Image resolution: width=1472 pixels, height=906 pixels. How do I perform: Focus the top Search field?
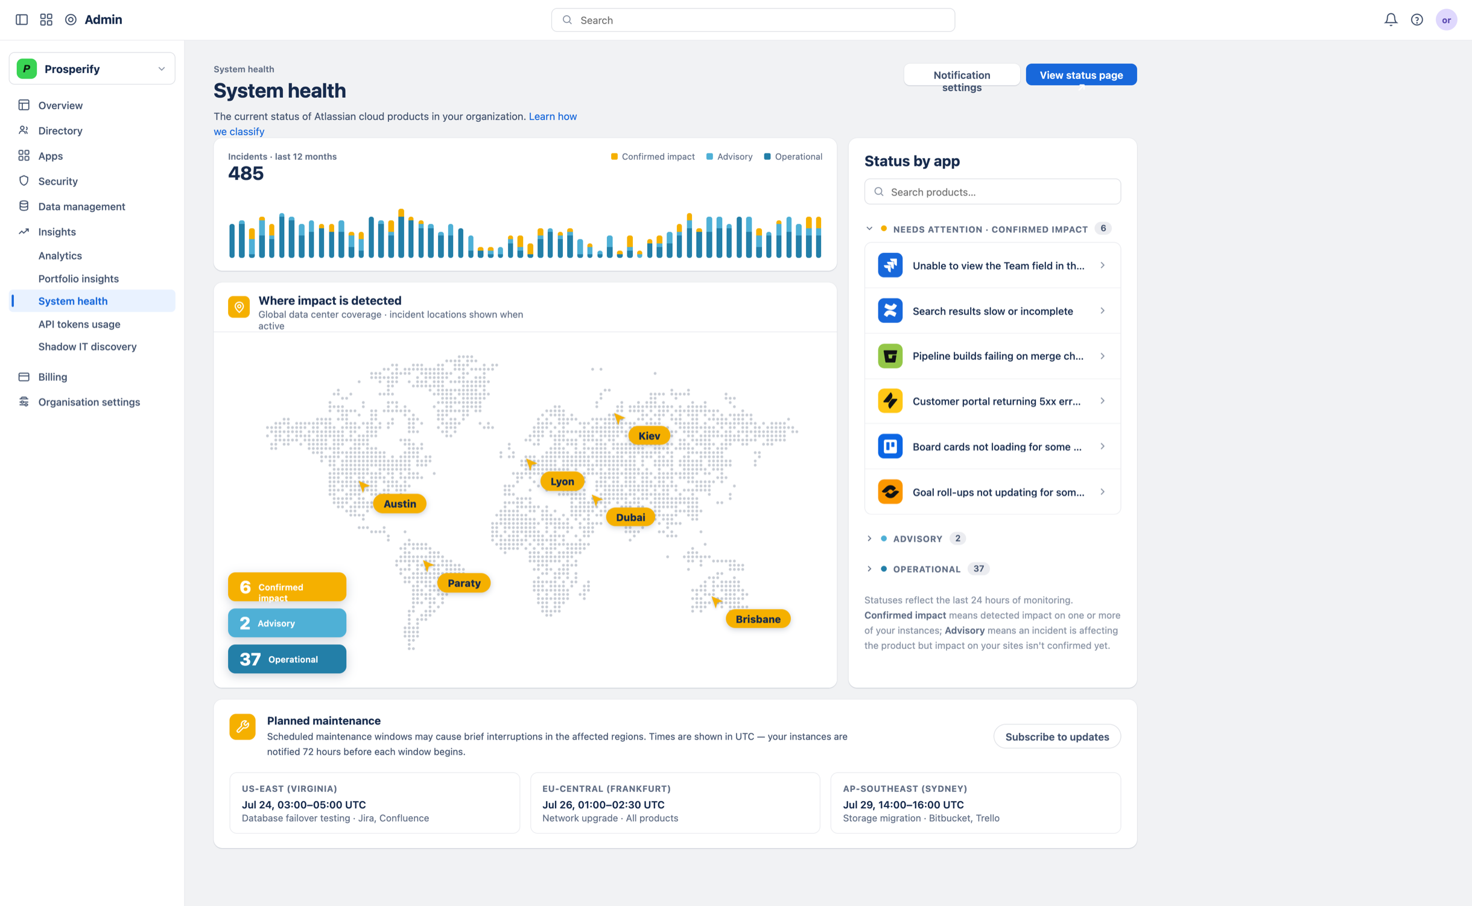(753, 20)
